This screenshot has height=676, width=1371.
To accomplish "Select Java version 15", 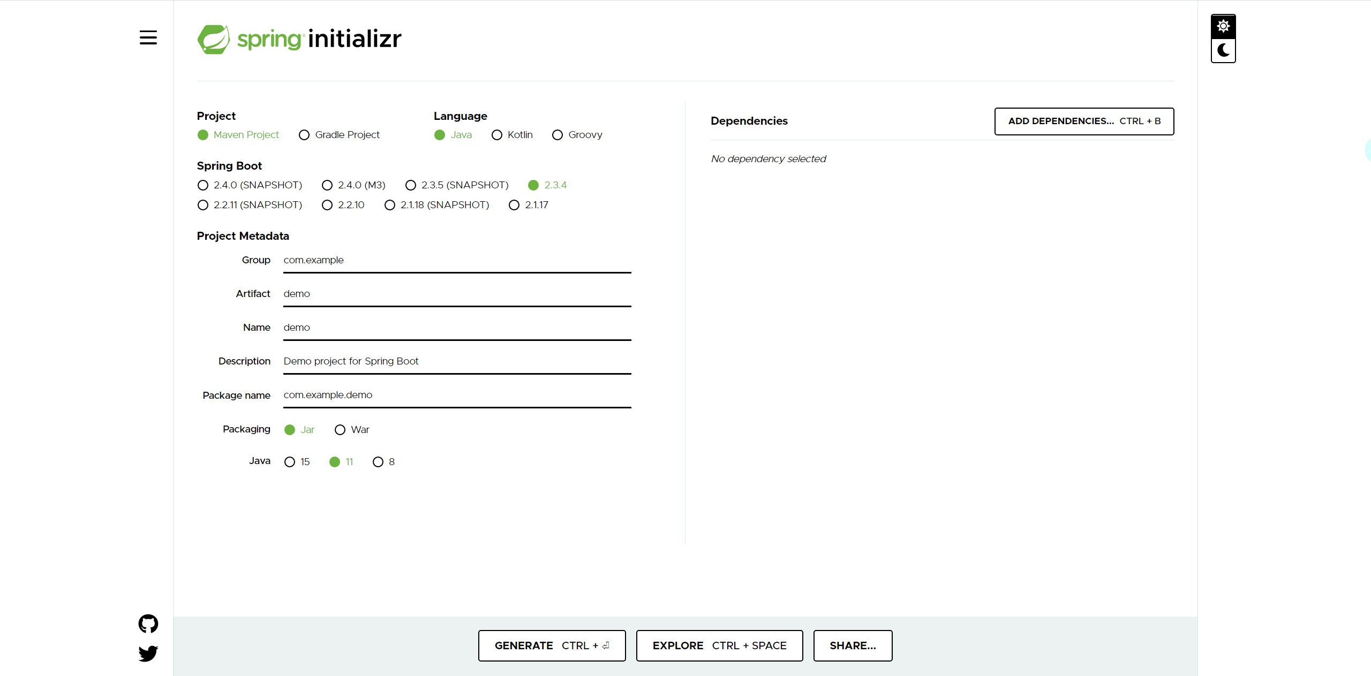I will click(290, 462).
